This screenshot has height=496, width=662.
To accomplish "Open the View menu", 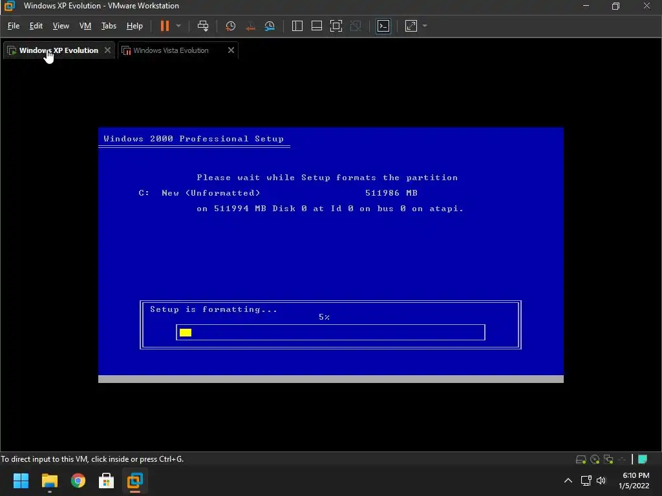I will tap(61, 26).
